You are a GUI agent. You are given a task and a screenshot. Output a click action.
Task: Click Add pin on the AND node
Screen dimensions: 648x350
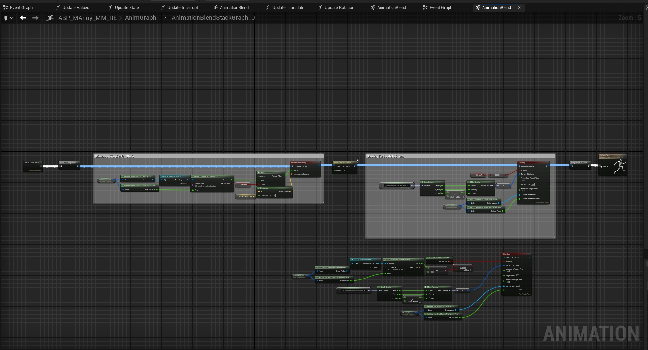pyautogui.click(x=467, y=270)
